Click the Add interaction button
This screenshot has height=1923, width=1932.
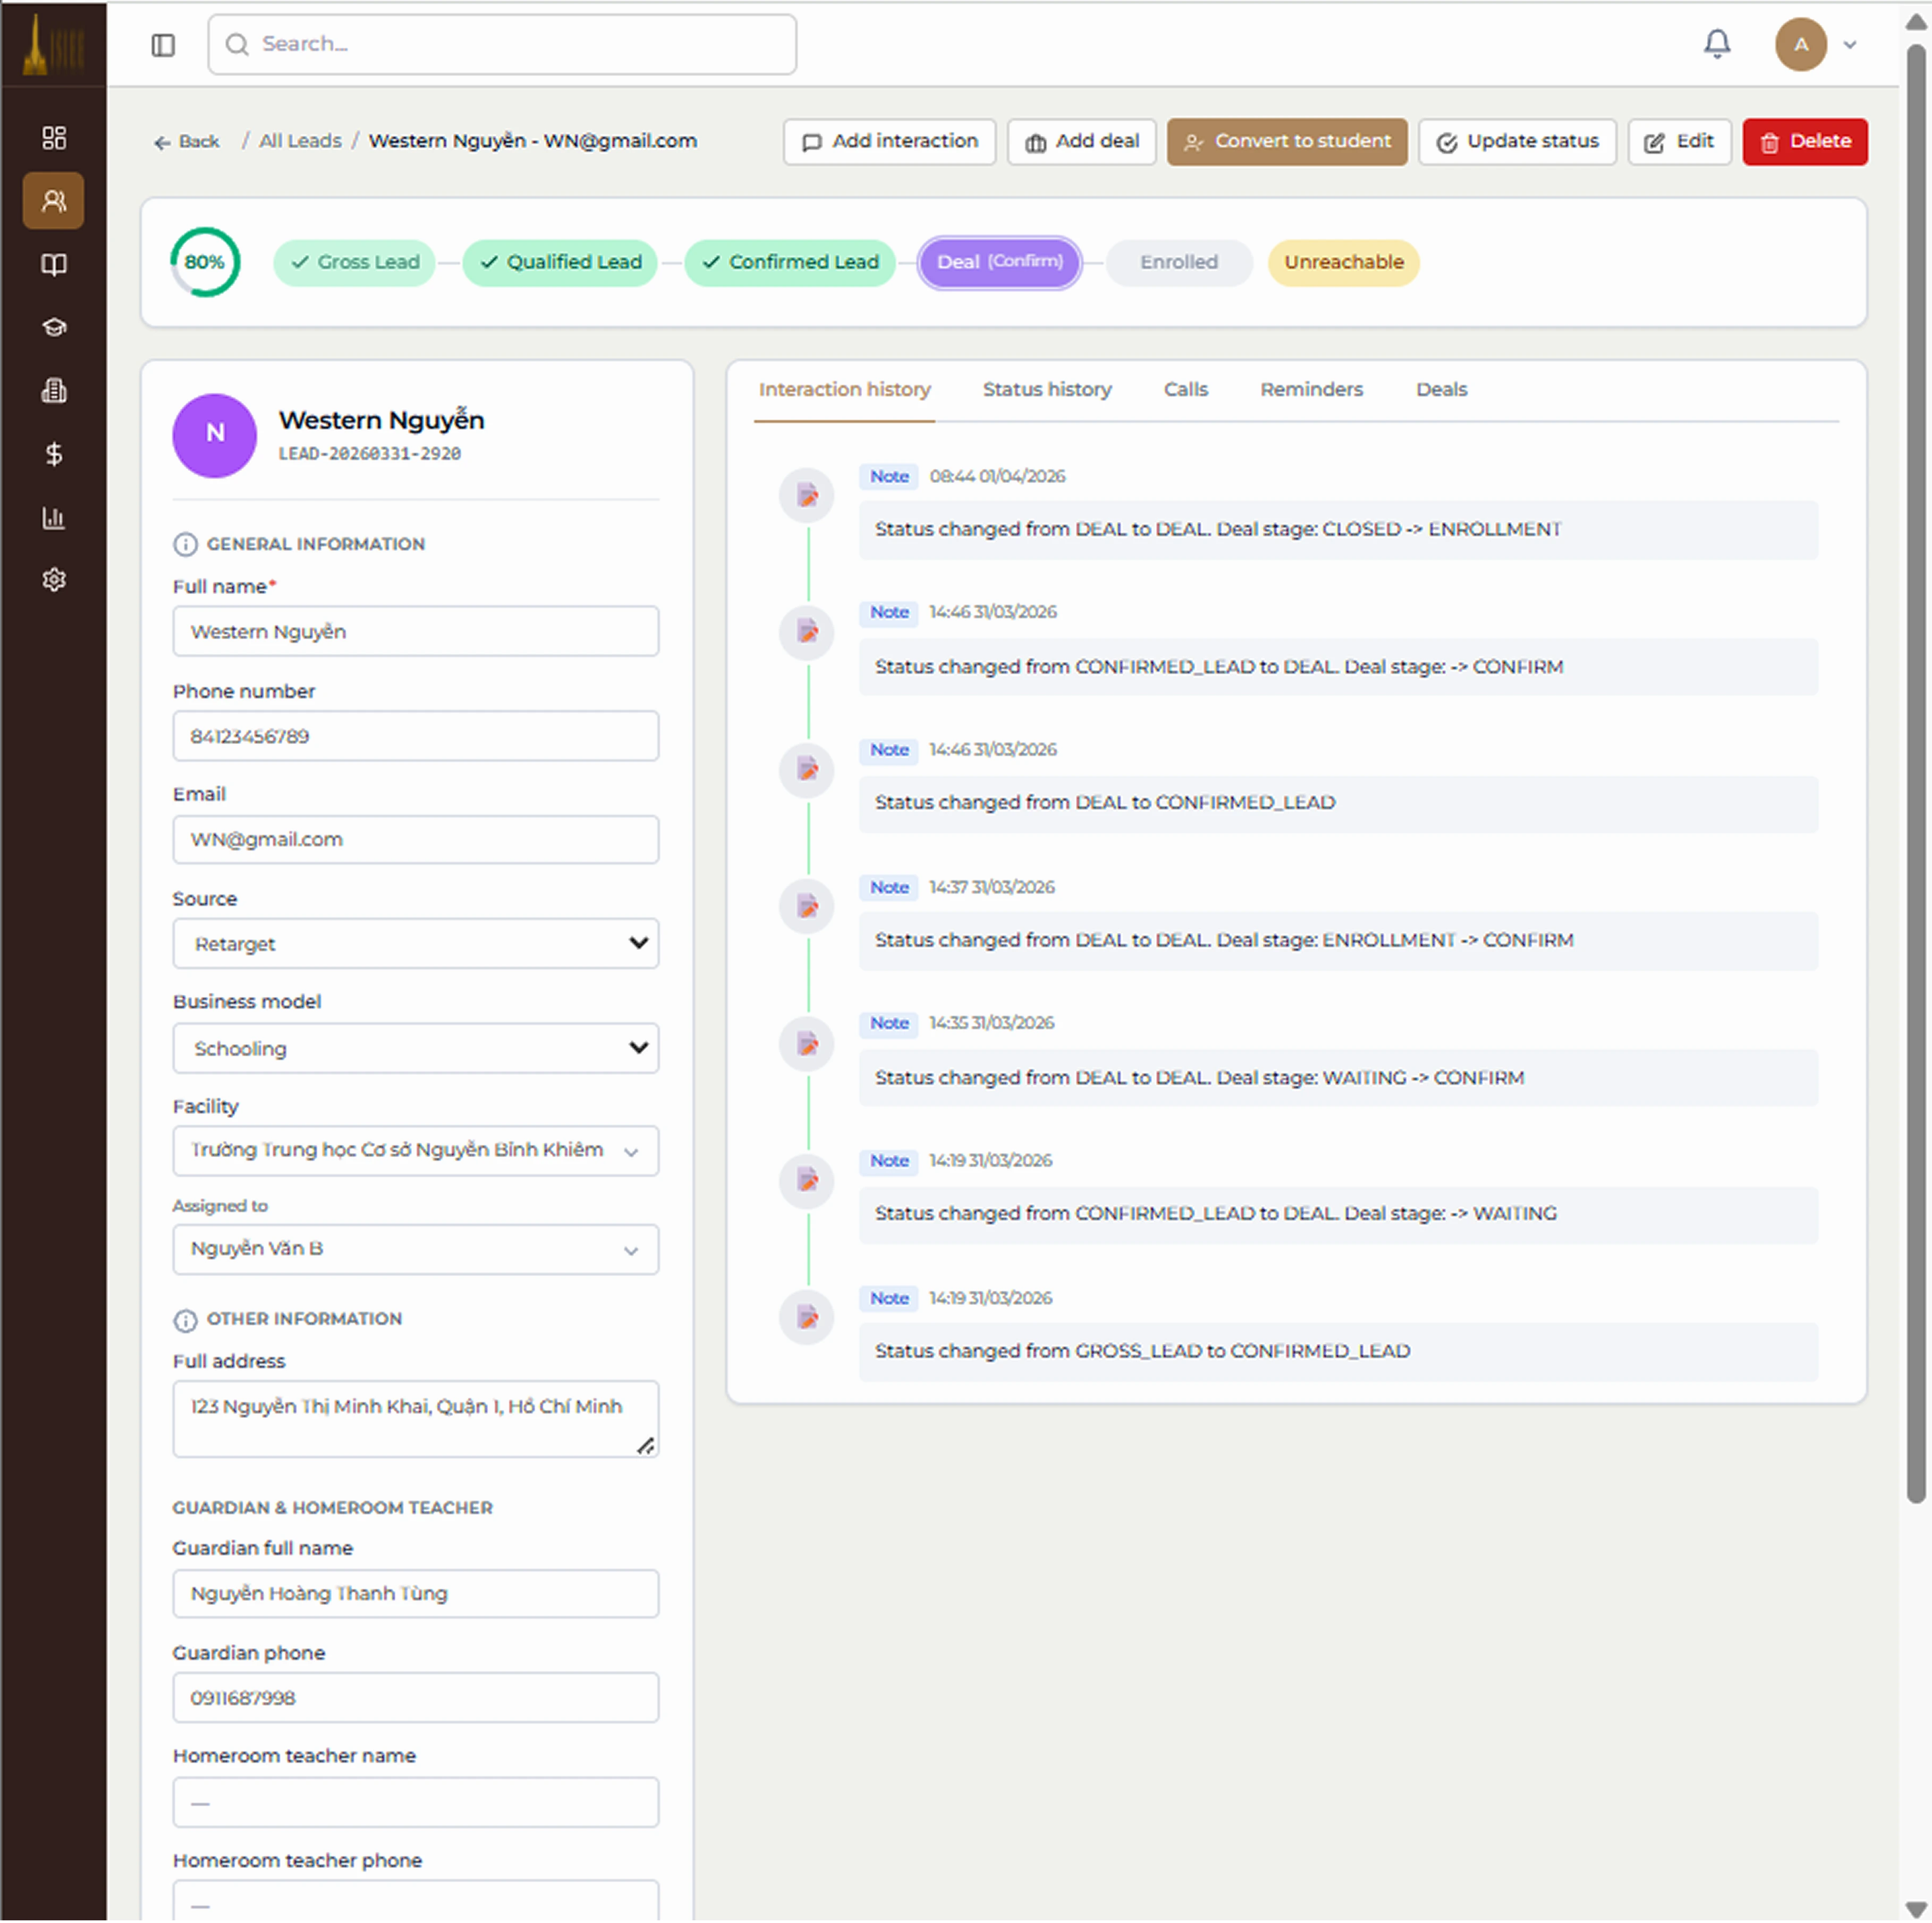tap(889, 142)
